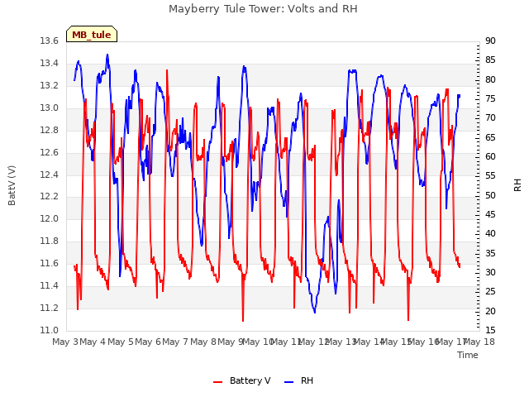Click the May 5 date tick
The height and width of the screenshot is (397, 529).
120,342
